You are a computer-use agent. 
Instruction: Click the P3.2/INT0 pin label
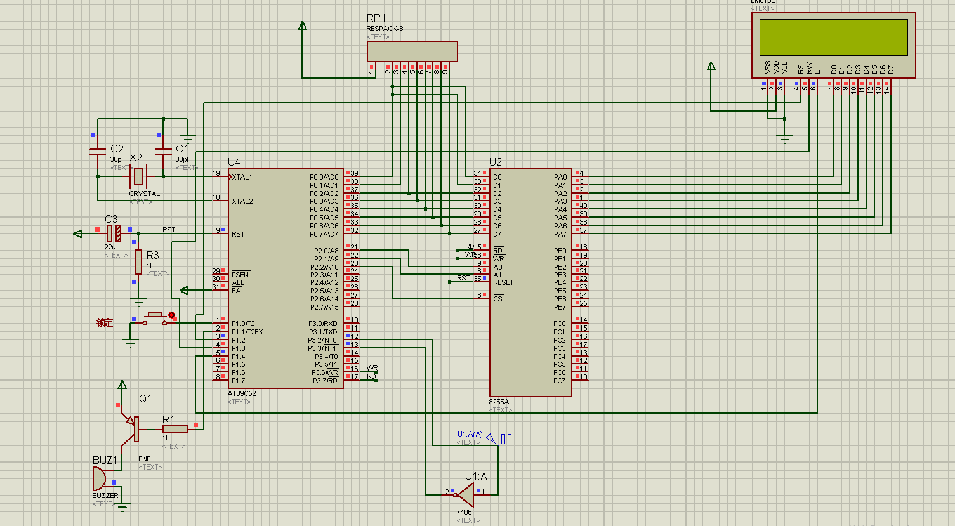coord(322,340)
